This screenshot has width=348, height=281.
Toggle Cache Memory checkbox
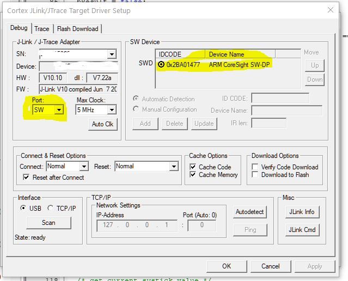[193, 174]
